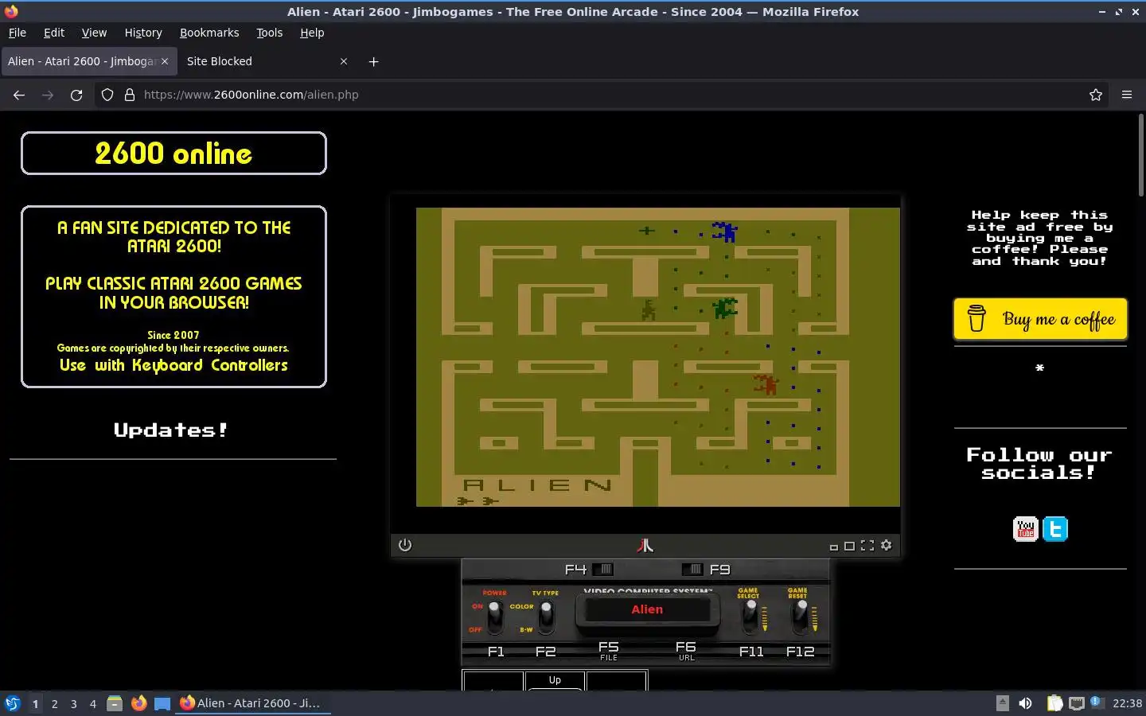Click the page vertical scrollbar
This screenshot has height=716, width=1146.
click(1140, 156)
